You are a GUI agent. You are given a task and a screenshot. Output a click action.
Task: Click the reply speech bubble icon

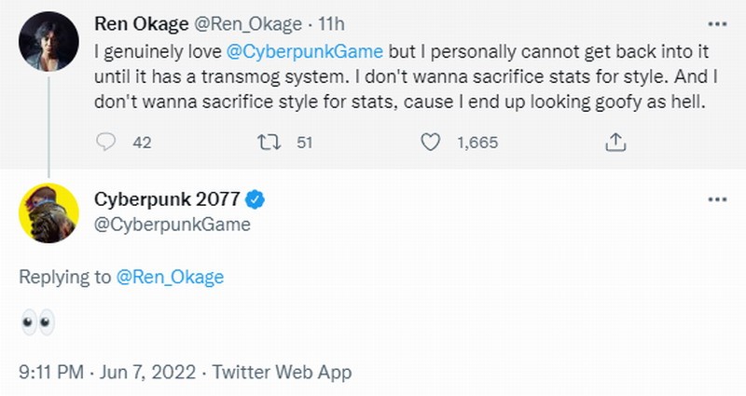106,143
